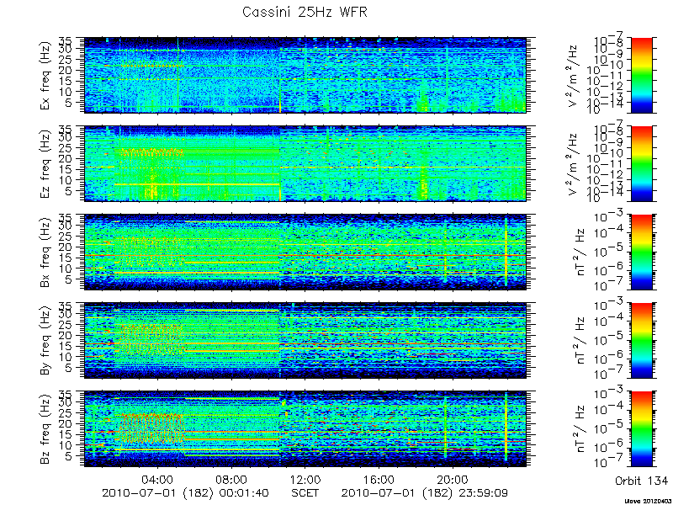
Task: Select end time "2010-07-01 (182) 23:59:09"
Action: pyautogui.click(x=425, y=493)
